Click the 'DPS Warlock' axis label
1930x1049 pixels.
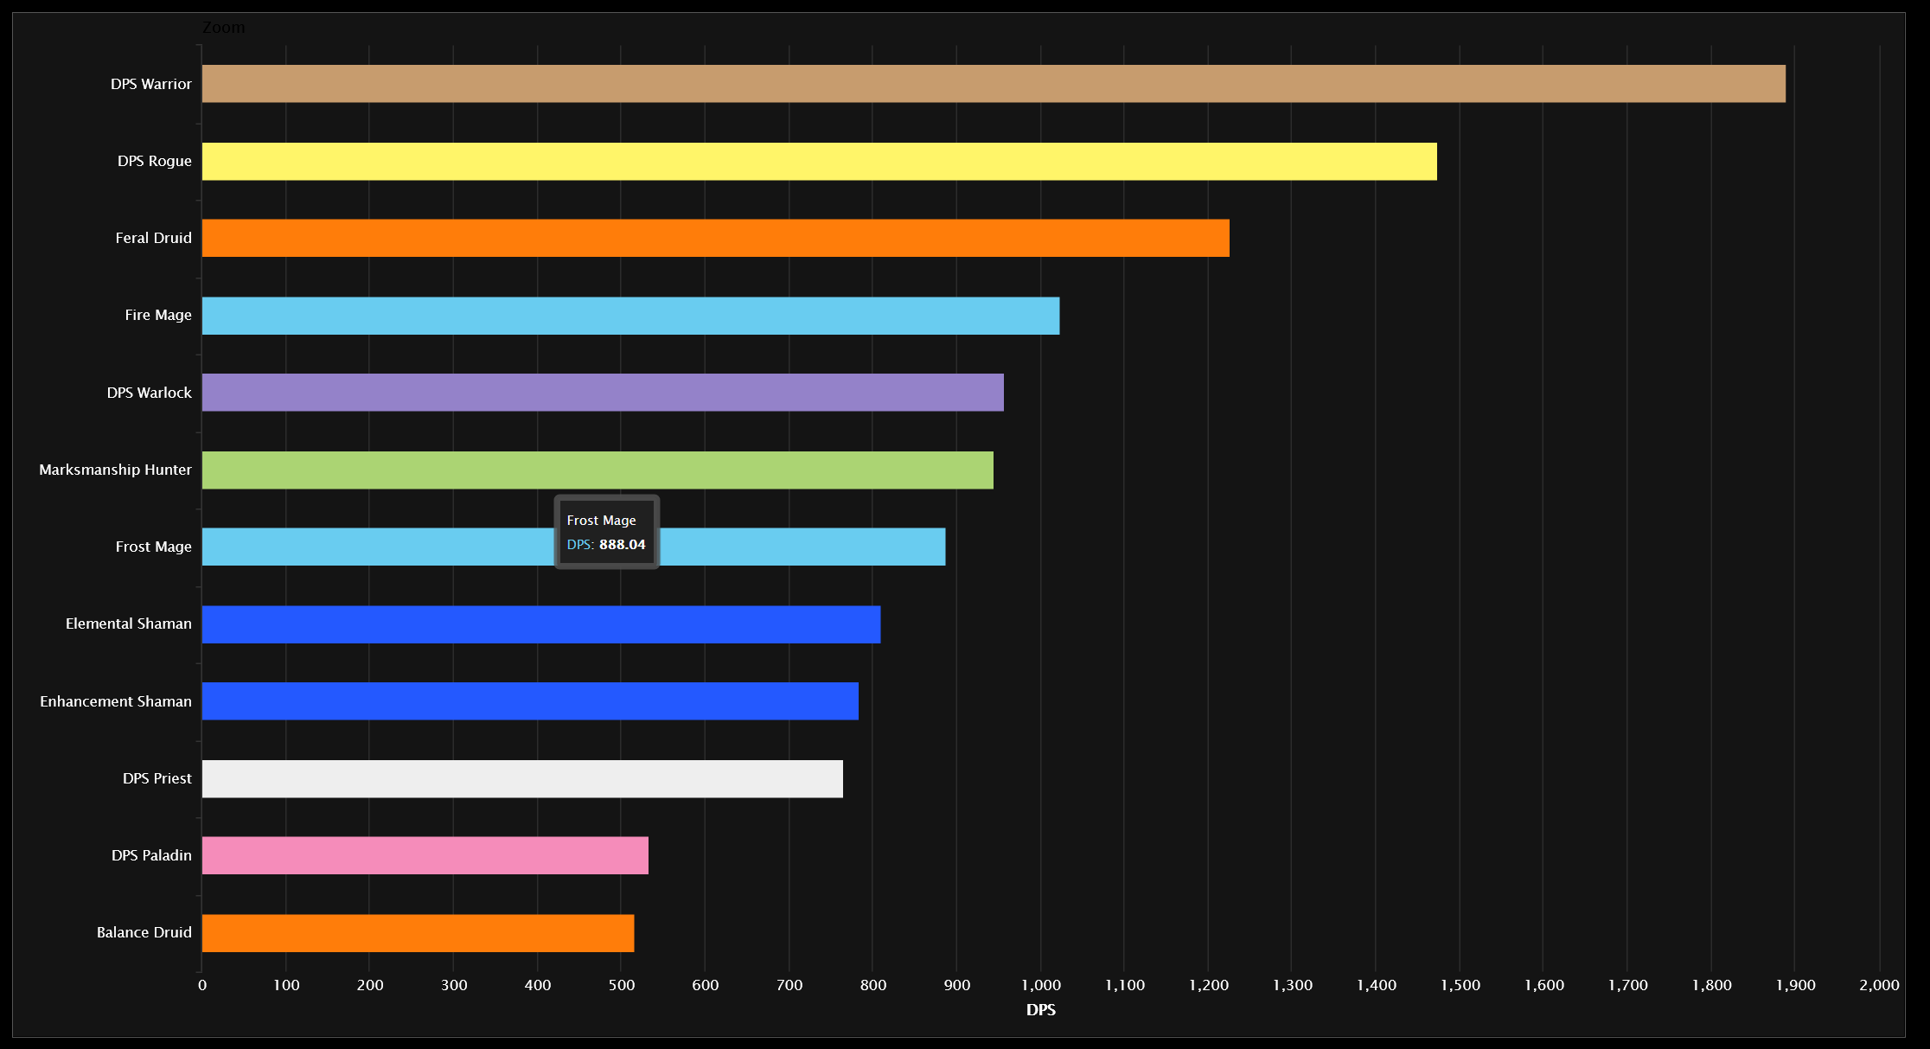(x=150, y=393)
